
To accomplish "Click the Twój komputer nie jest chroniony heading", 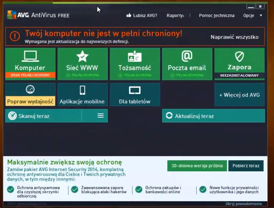I will point(103,33).
